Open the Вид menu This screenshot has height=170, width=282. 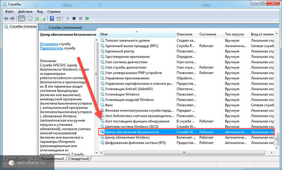40,12
